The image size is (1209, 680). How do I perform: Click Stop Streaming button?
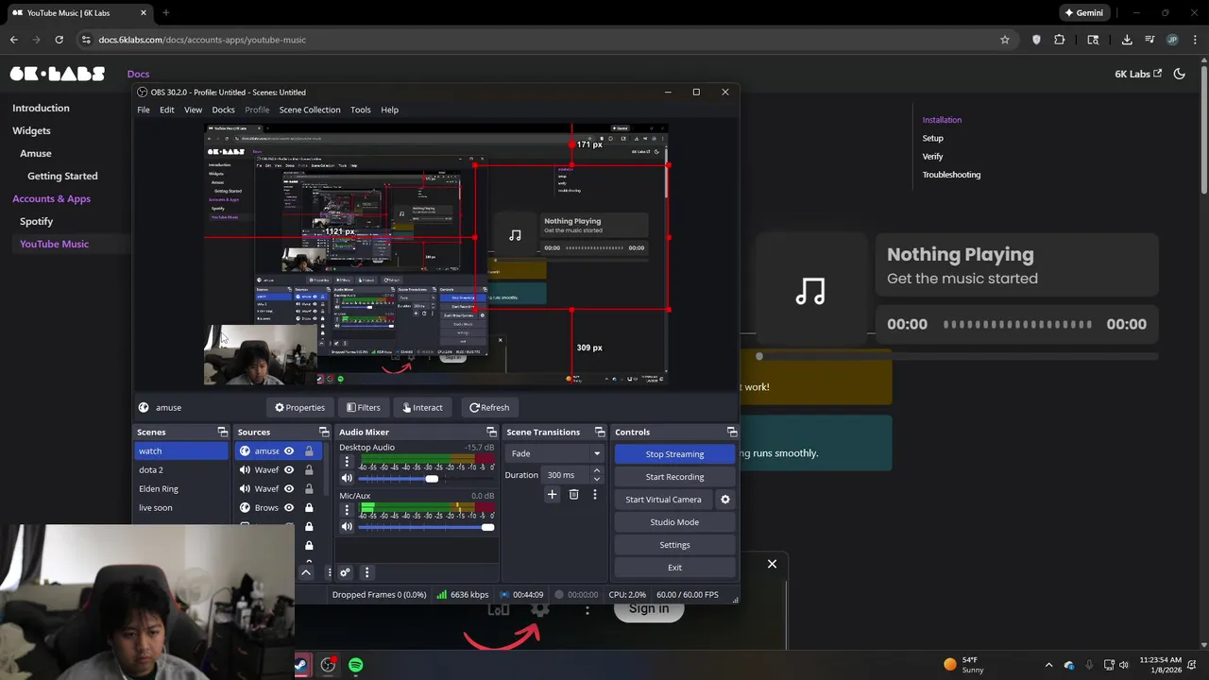674,453
